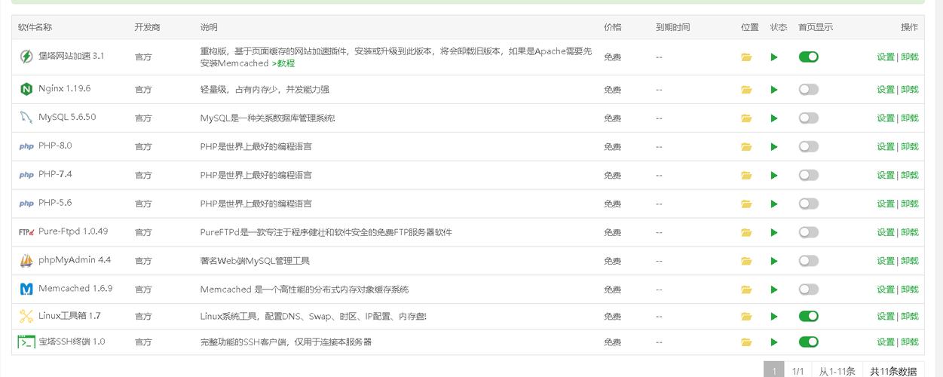
Task: Enable homepage display for PHP-5.6
Action: 809,204
